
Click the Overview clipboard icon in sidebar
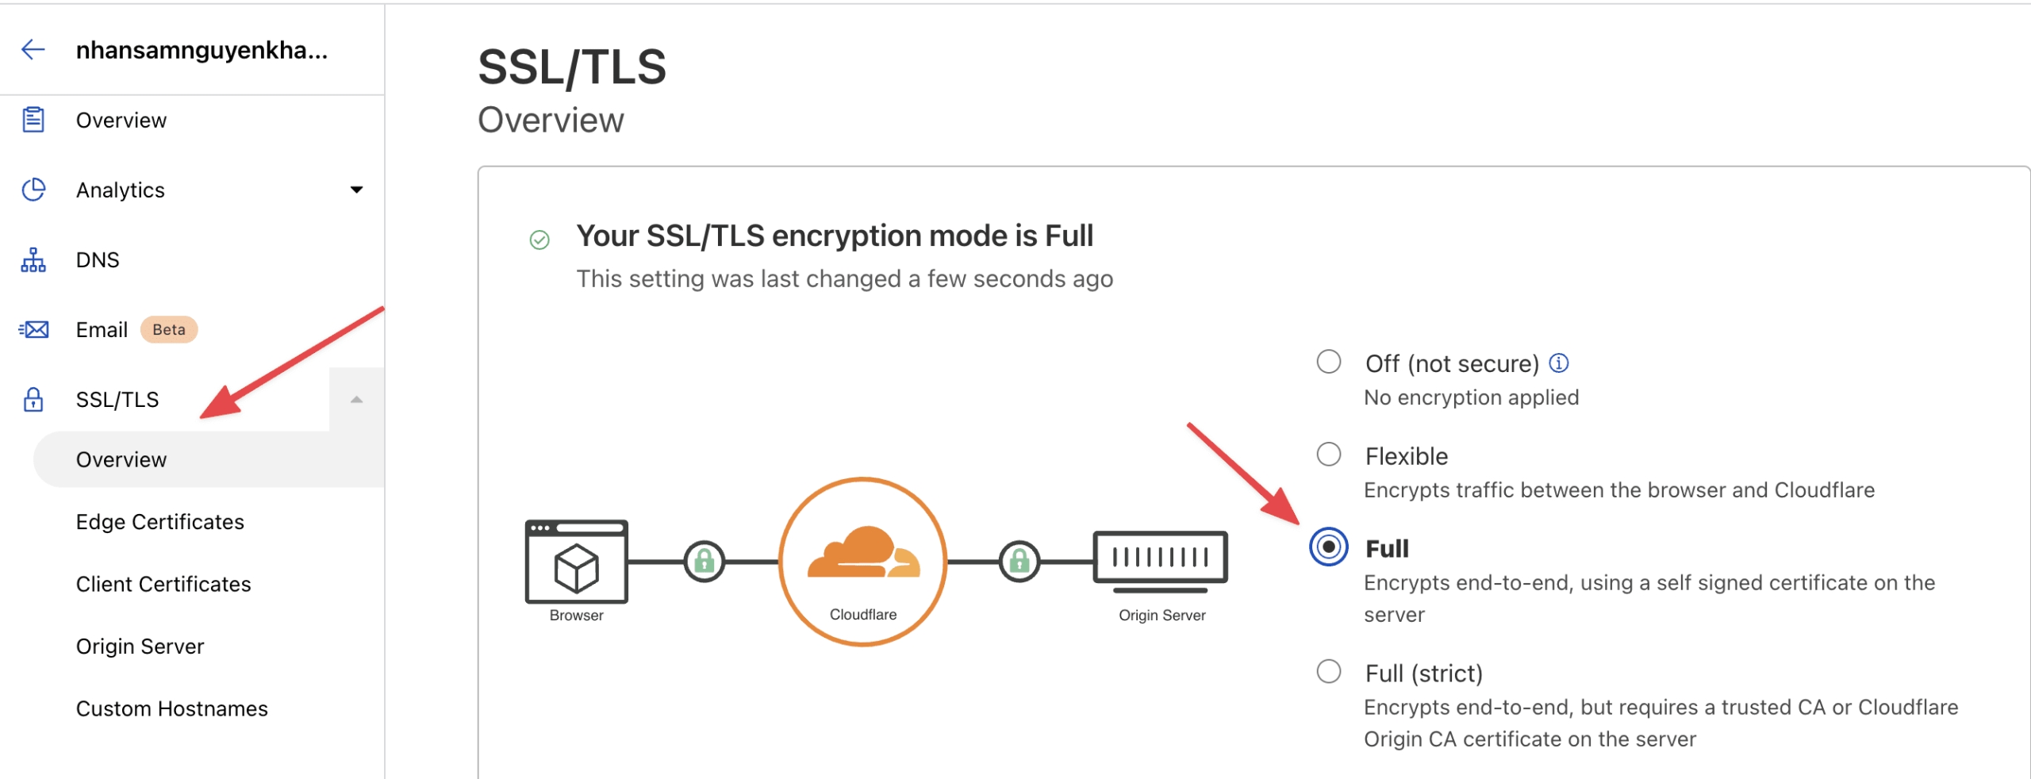(x=33, y=120)
